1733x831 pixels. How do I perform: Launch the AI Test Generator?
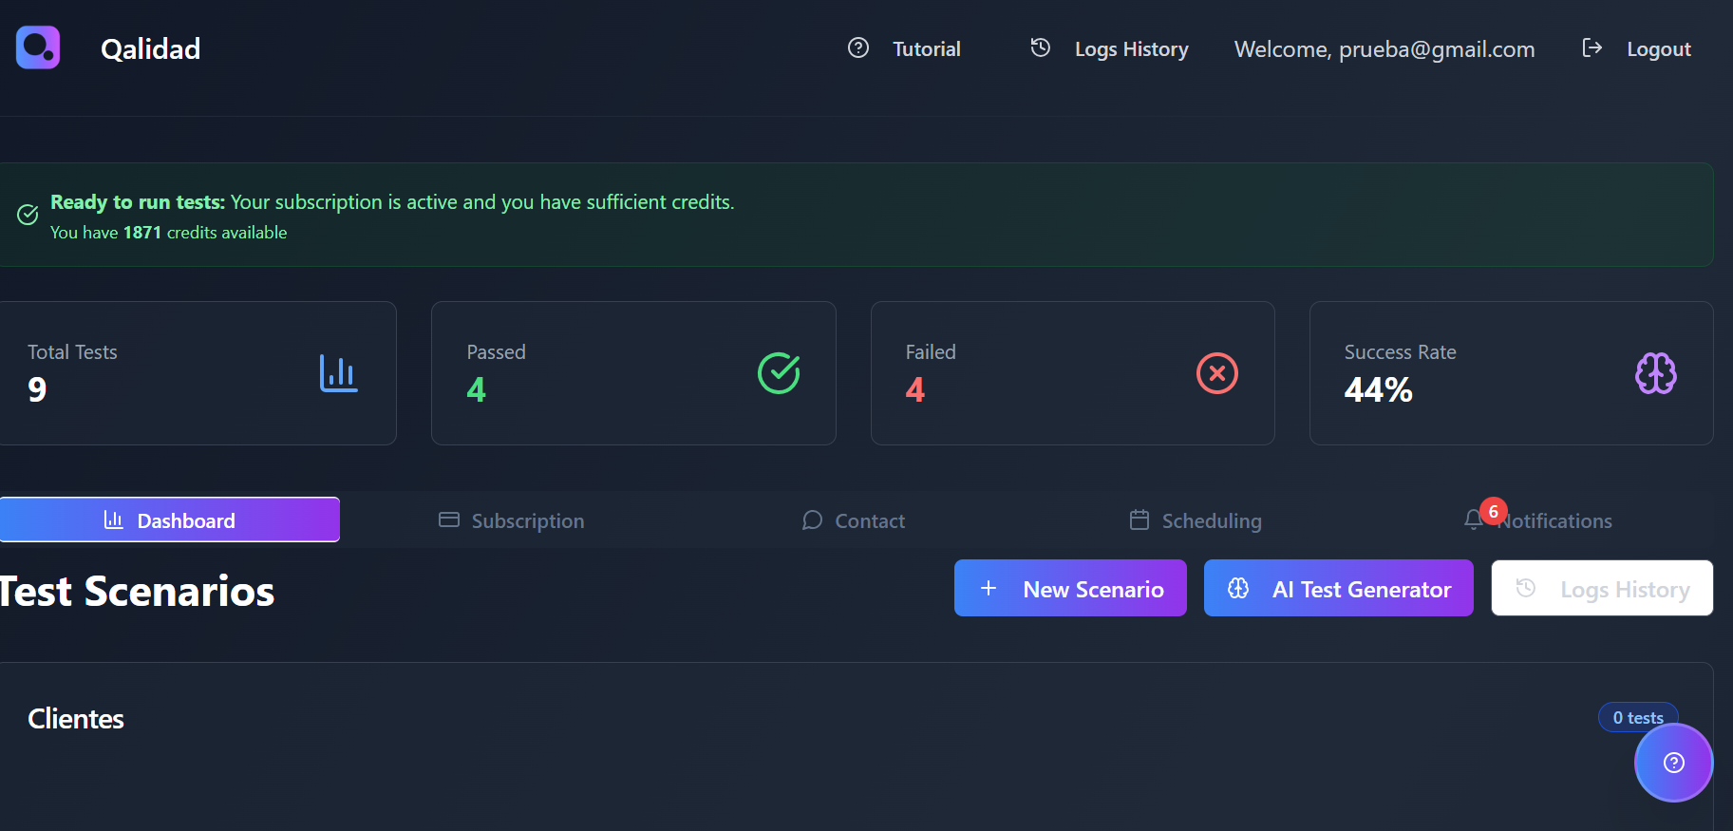tap(1338, 589)
